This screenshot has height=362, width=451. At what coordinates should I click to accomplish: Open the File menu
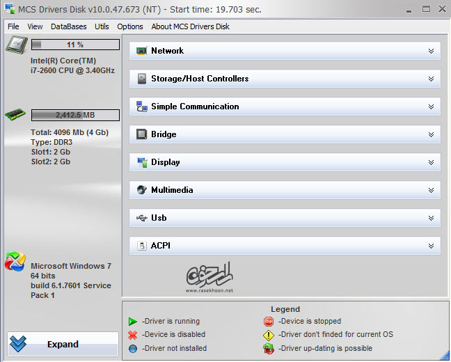(x=13, y=26)
